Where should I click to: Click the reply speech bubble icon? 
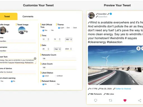[96, 100]
